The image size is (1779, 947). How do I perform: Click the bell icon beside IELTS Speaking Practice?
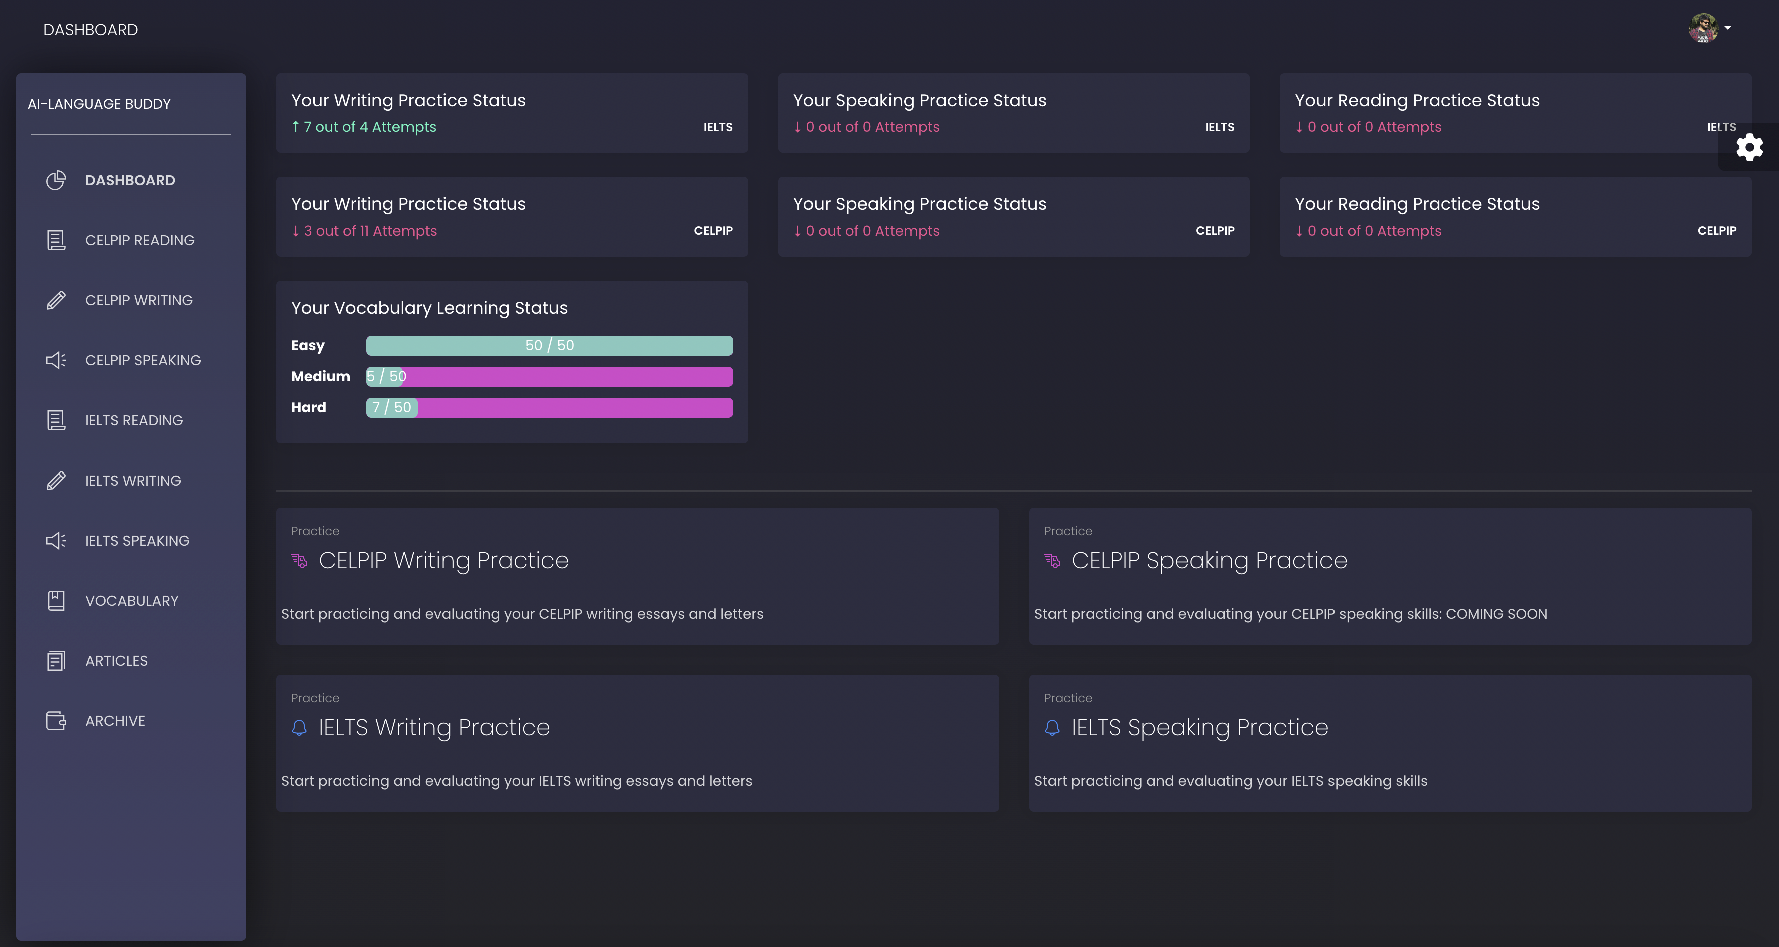pos(1052,727)
